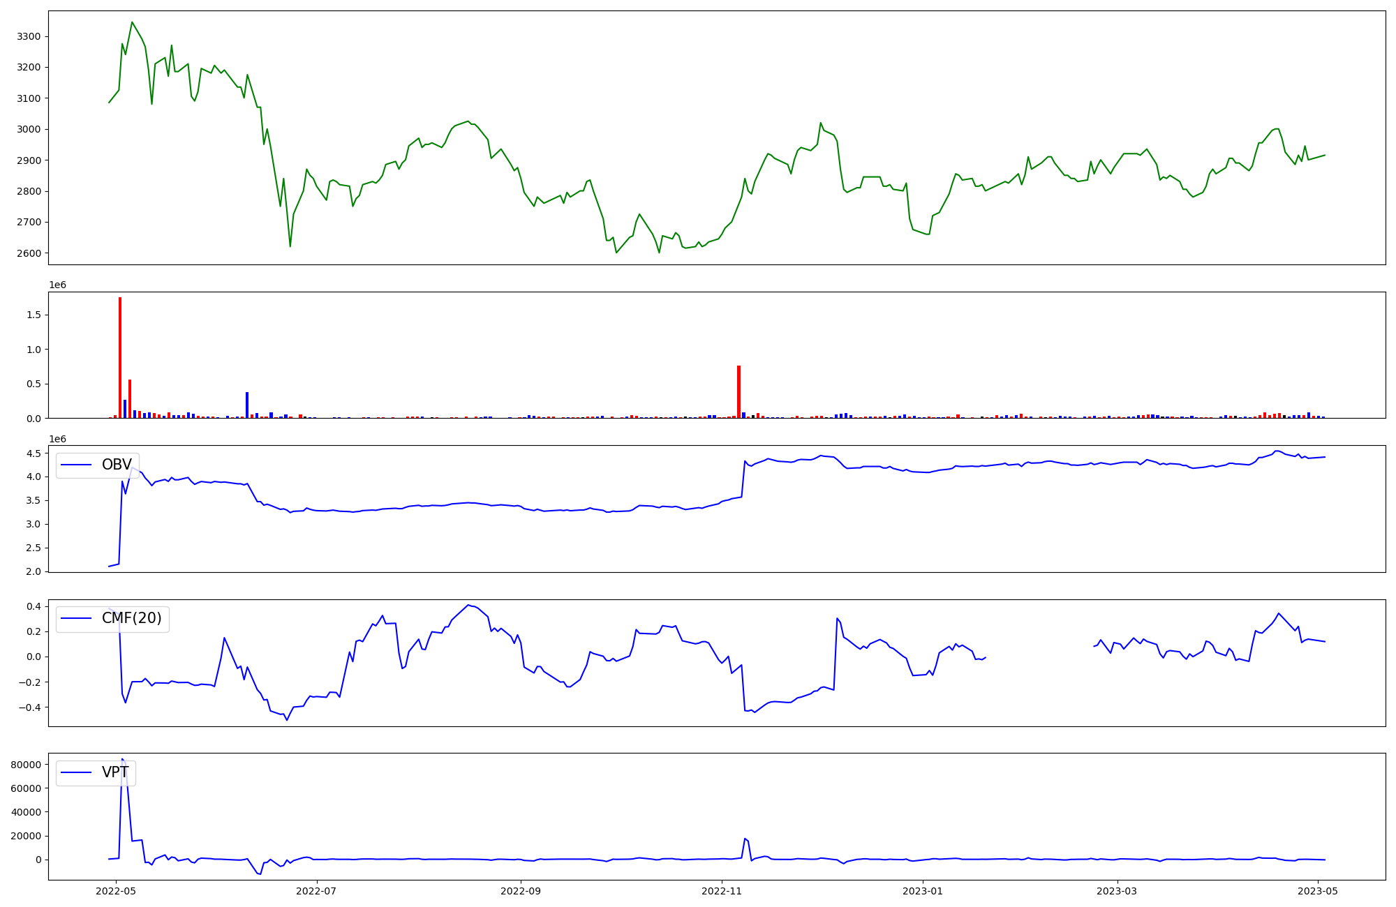Viewport: 1396px width, 907px height.
Task: Click the 2023-03 date tick label
Action: tap(1117, 891)
